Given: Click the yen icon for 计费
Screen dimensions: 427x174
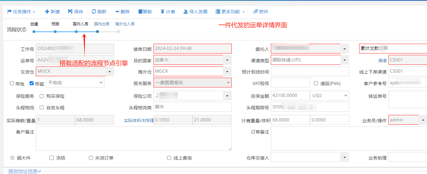Looking at the screenshot, I should click(162, 12).
